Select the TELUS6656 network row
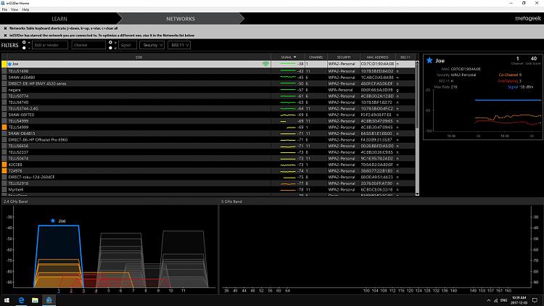The width and height of the screenshot is (544, 306). tap(208, 146)
